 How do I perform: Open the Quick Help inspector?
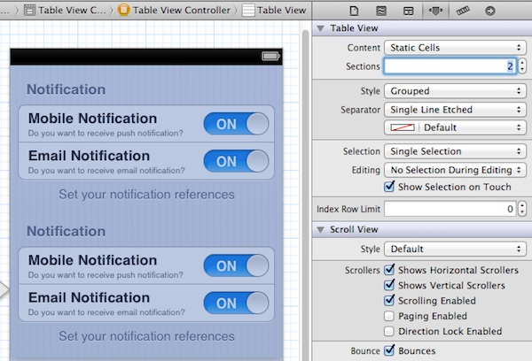click(x=380, y=10)
